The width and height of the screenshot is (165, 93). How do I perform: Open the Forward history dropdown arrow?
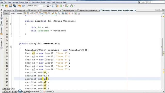pyautogui.click(x=35, y=13)
